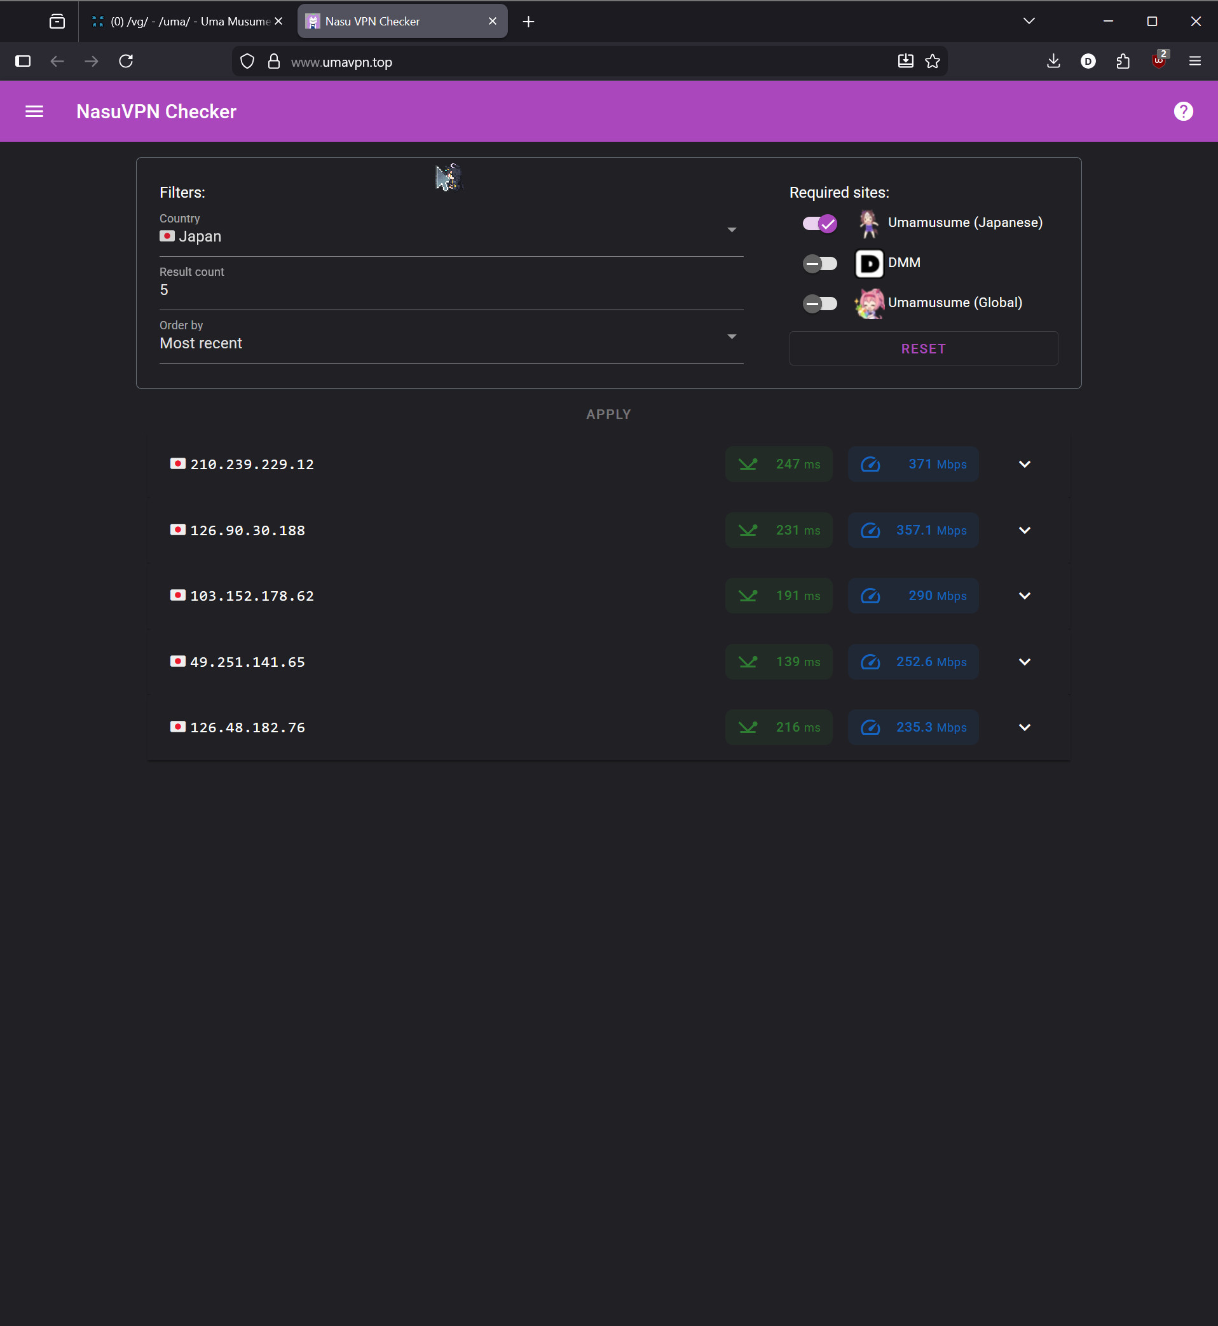The height and width of the screenshot is (1326, 1218).
Task: Close the /vg/ - /uma/ tab
Action: pyautogui.click(x=279, y=22)
